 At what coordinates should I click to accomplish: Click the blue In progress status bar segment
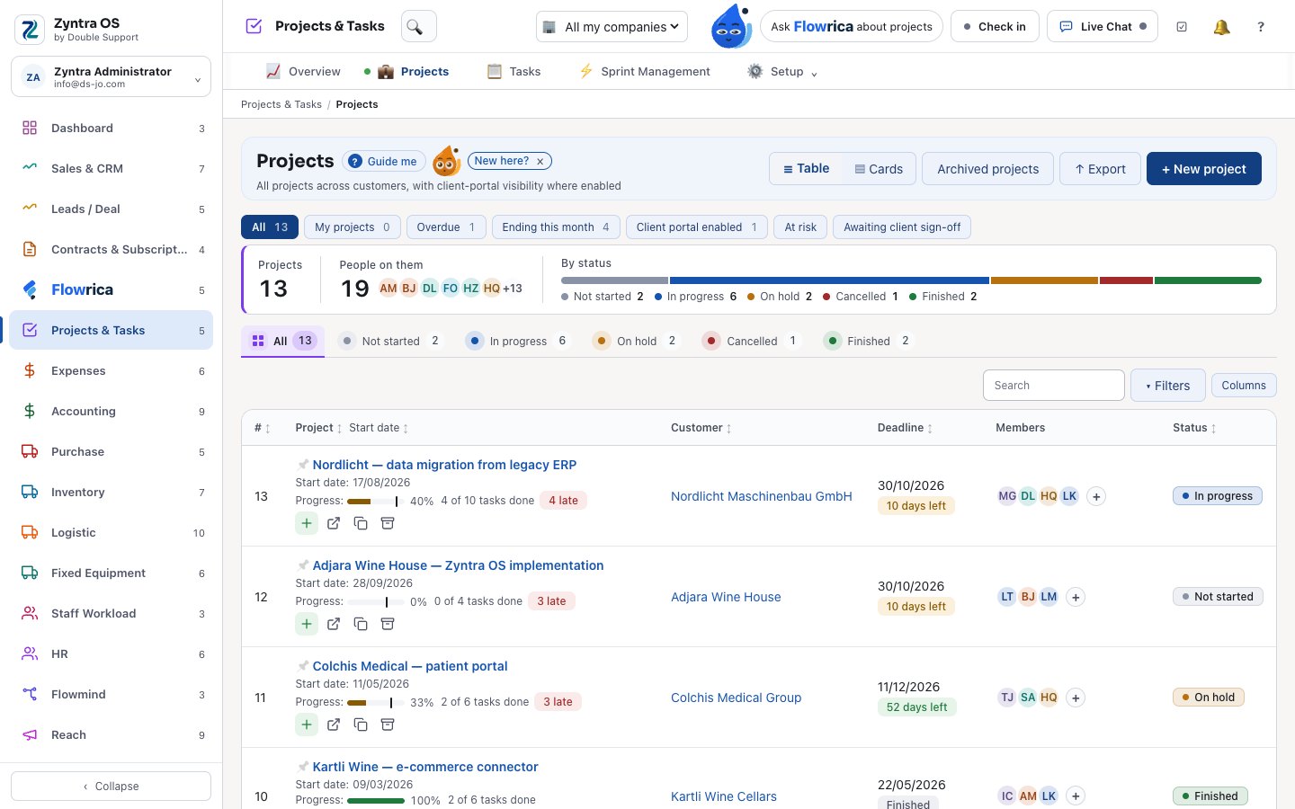point(829,280)
